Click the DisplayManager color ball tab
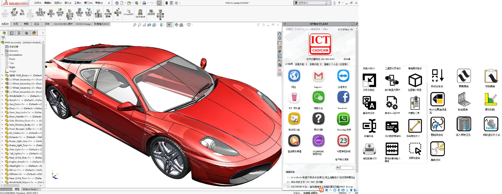 click(34, 33)
